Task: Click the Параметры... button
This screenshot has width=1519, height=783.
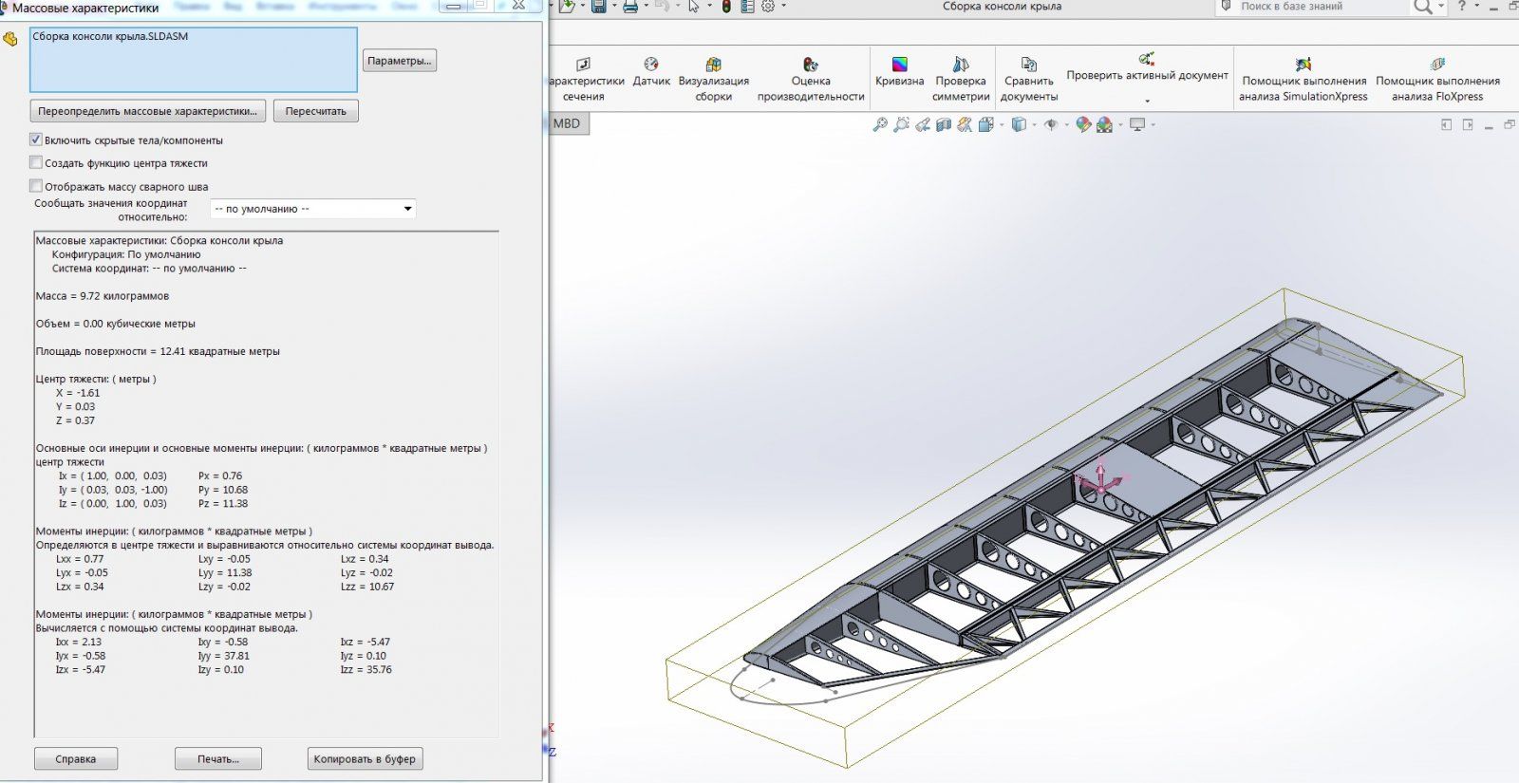Action: pos(399,61)
